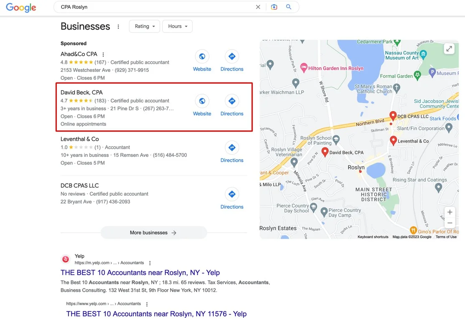Click the CPA Roslyn search field
This screenshot has width=465, height=319.
coord(155,7)
